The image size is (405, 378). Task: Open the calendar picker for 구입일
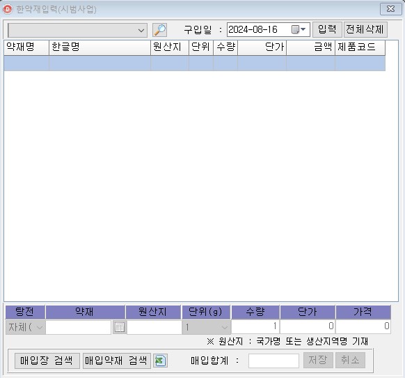[299, 29]
